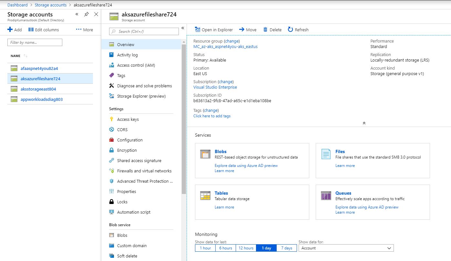Click the Move toolbar button
This screenshot has height=261, width=451.
point(248,30)
